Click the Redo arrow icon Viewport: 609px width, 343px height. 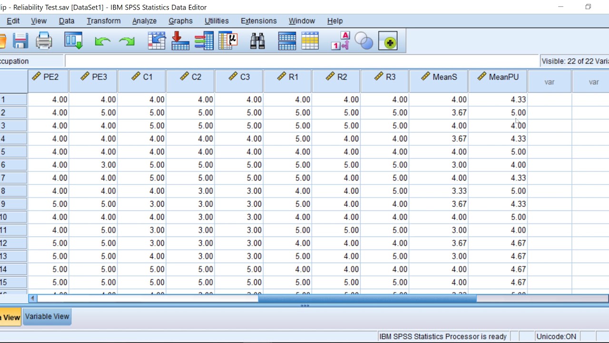click(x=127, y=41)
